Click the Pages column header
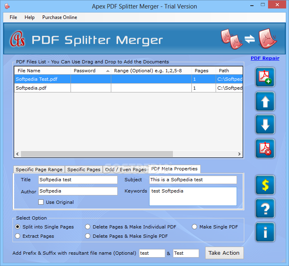The image size is (289, 266). (204, 71)
